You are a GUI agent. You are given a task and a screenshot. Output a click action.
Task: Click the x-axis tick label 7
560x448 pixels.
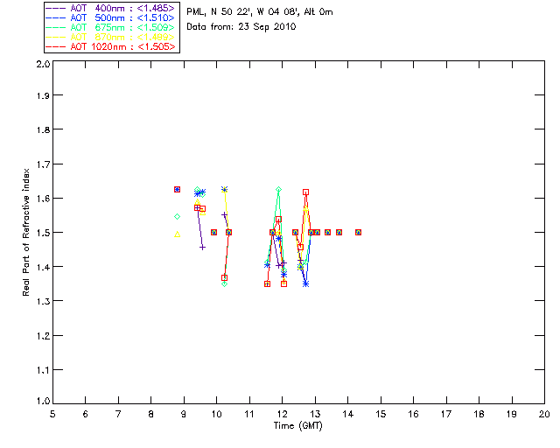(118, 414)
